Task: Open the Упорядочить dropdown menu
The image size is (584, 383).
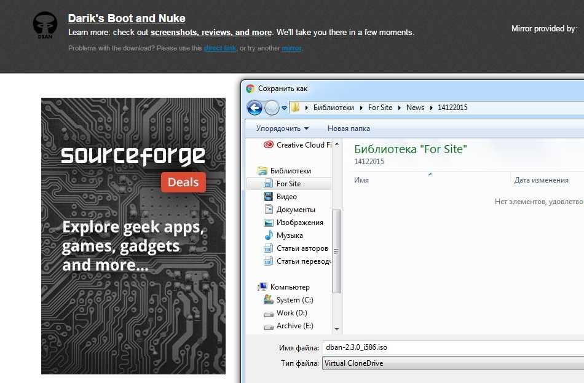Action: [x=282, y=128]
